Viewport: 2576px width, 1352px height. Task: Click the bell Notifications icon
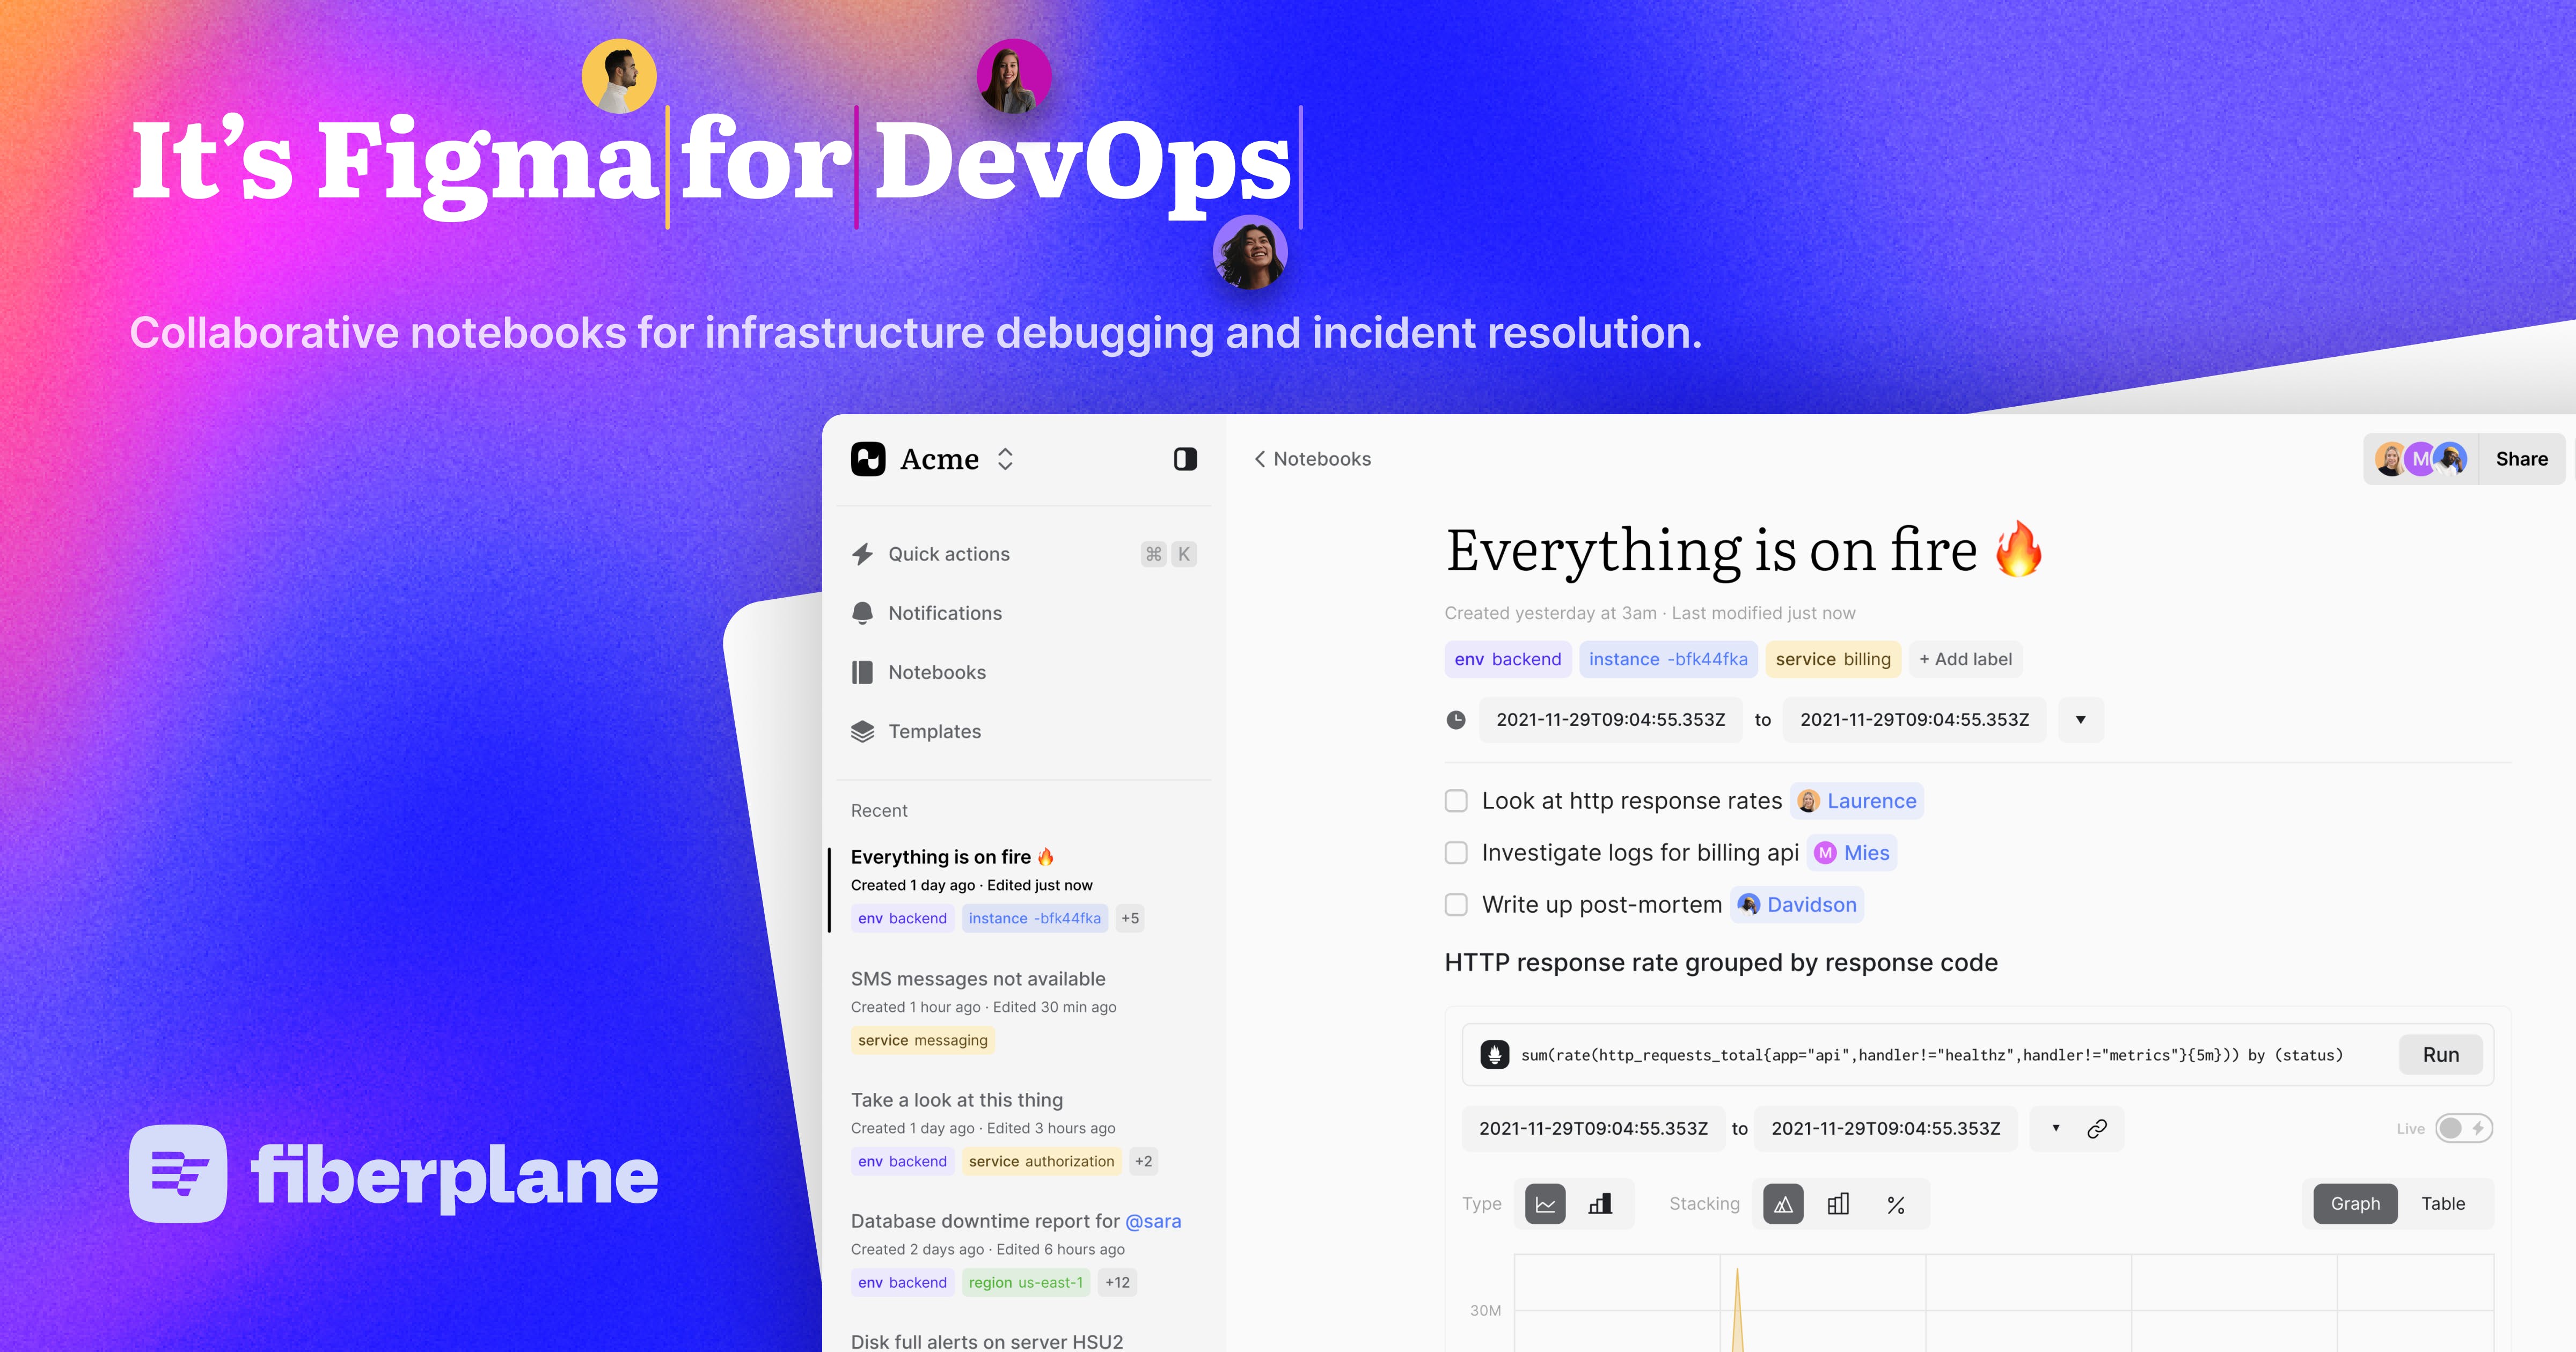[x=862, y=613]
